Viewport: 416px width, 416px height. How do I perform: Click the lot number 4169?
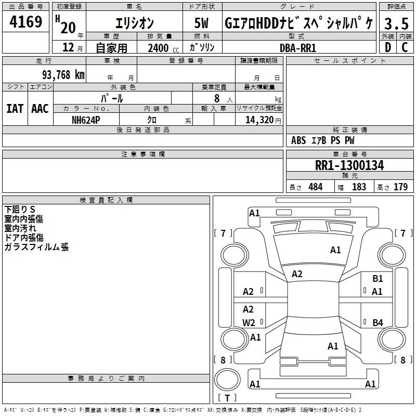25,22
